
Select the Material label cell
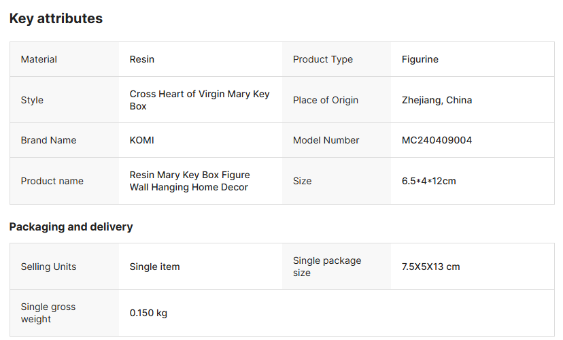[x=39, y=59]
